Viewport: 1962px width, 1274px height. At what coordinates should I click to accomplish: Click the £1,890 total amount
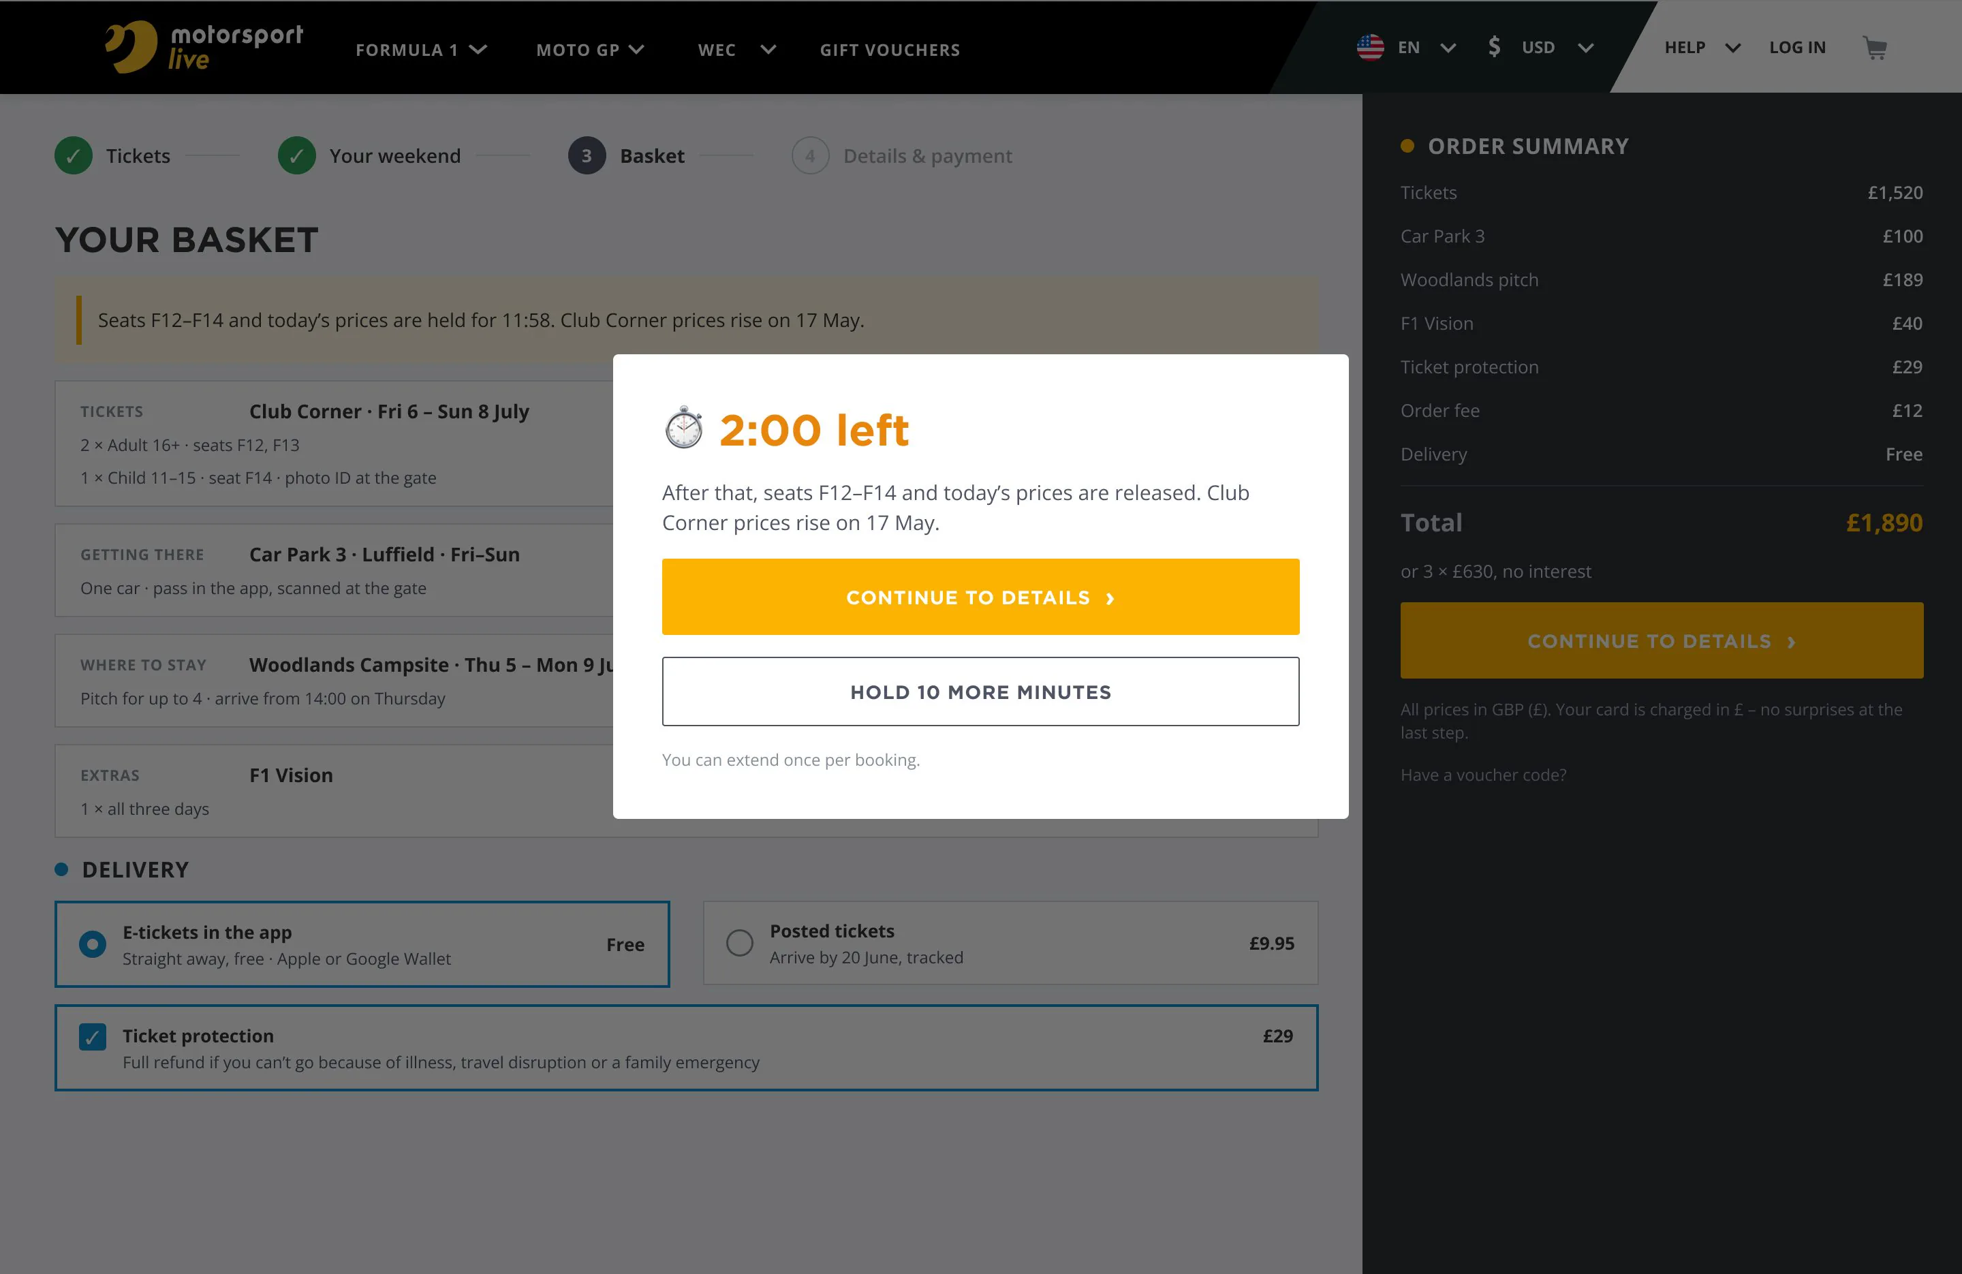tap(1884, 523)
